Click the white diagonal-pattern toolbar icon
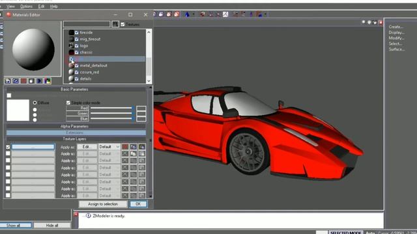 coord(225,14)
